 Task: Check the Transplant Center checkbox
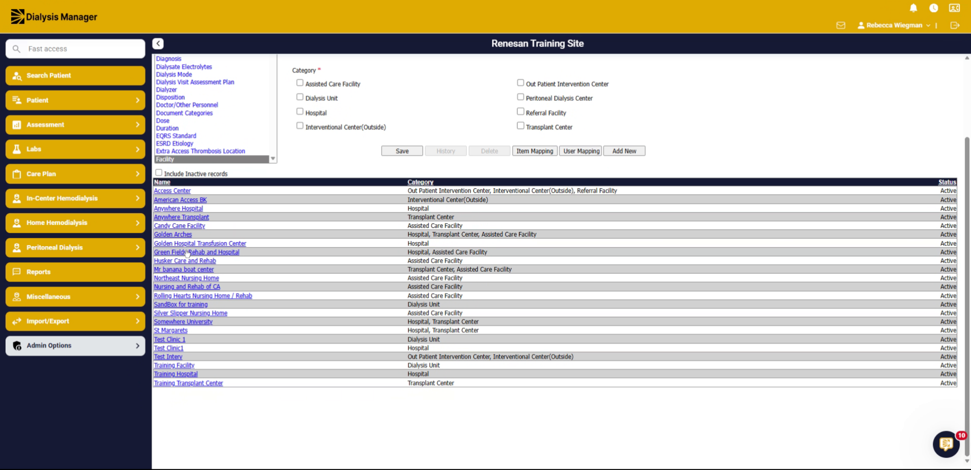(x=520, y=126)
